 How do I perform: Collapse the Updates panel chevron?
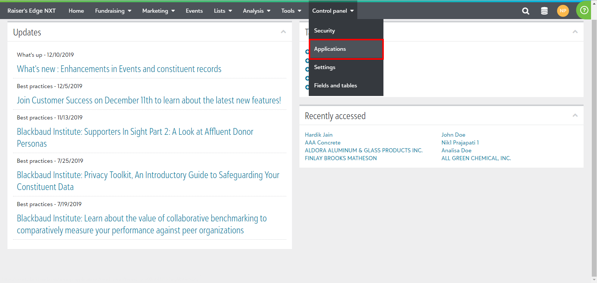[x=283, y=32]
